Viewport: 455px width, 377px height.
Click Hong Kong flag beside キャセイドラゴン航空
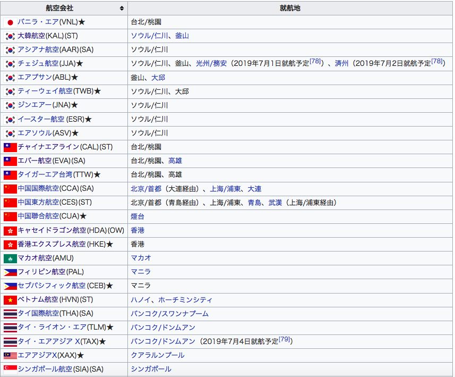pyautogui.click(x=10, y=231)
